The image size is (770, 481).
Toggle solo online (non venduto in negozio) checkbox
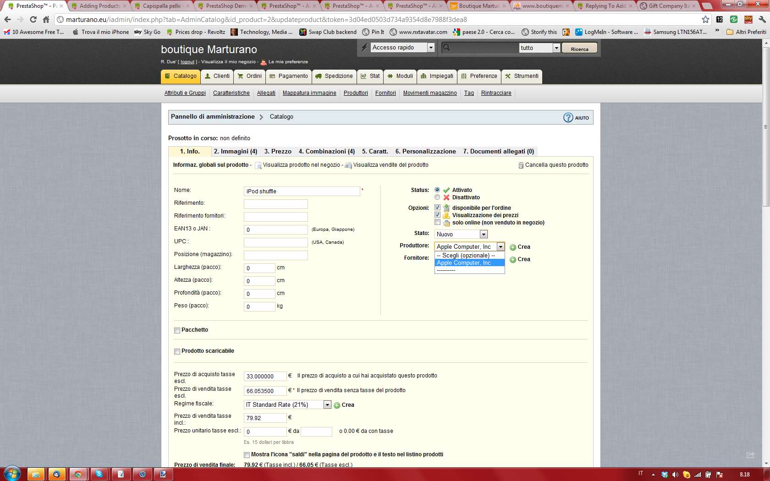437,223
